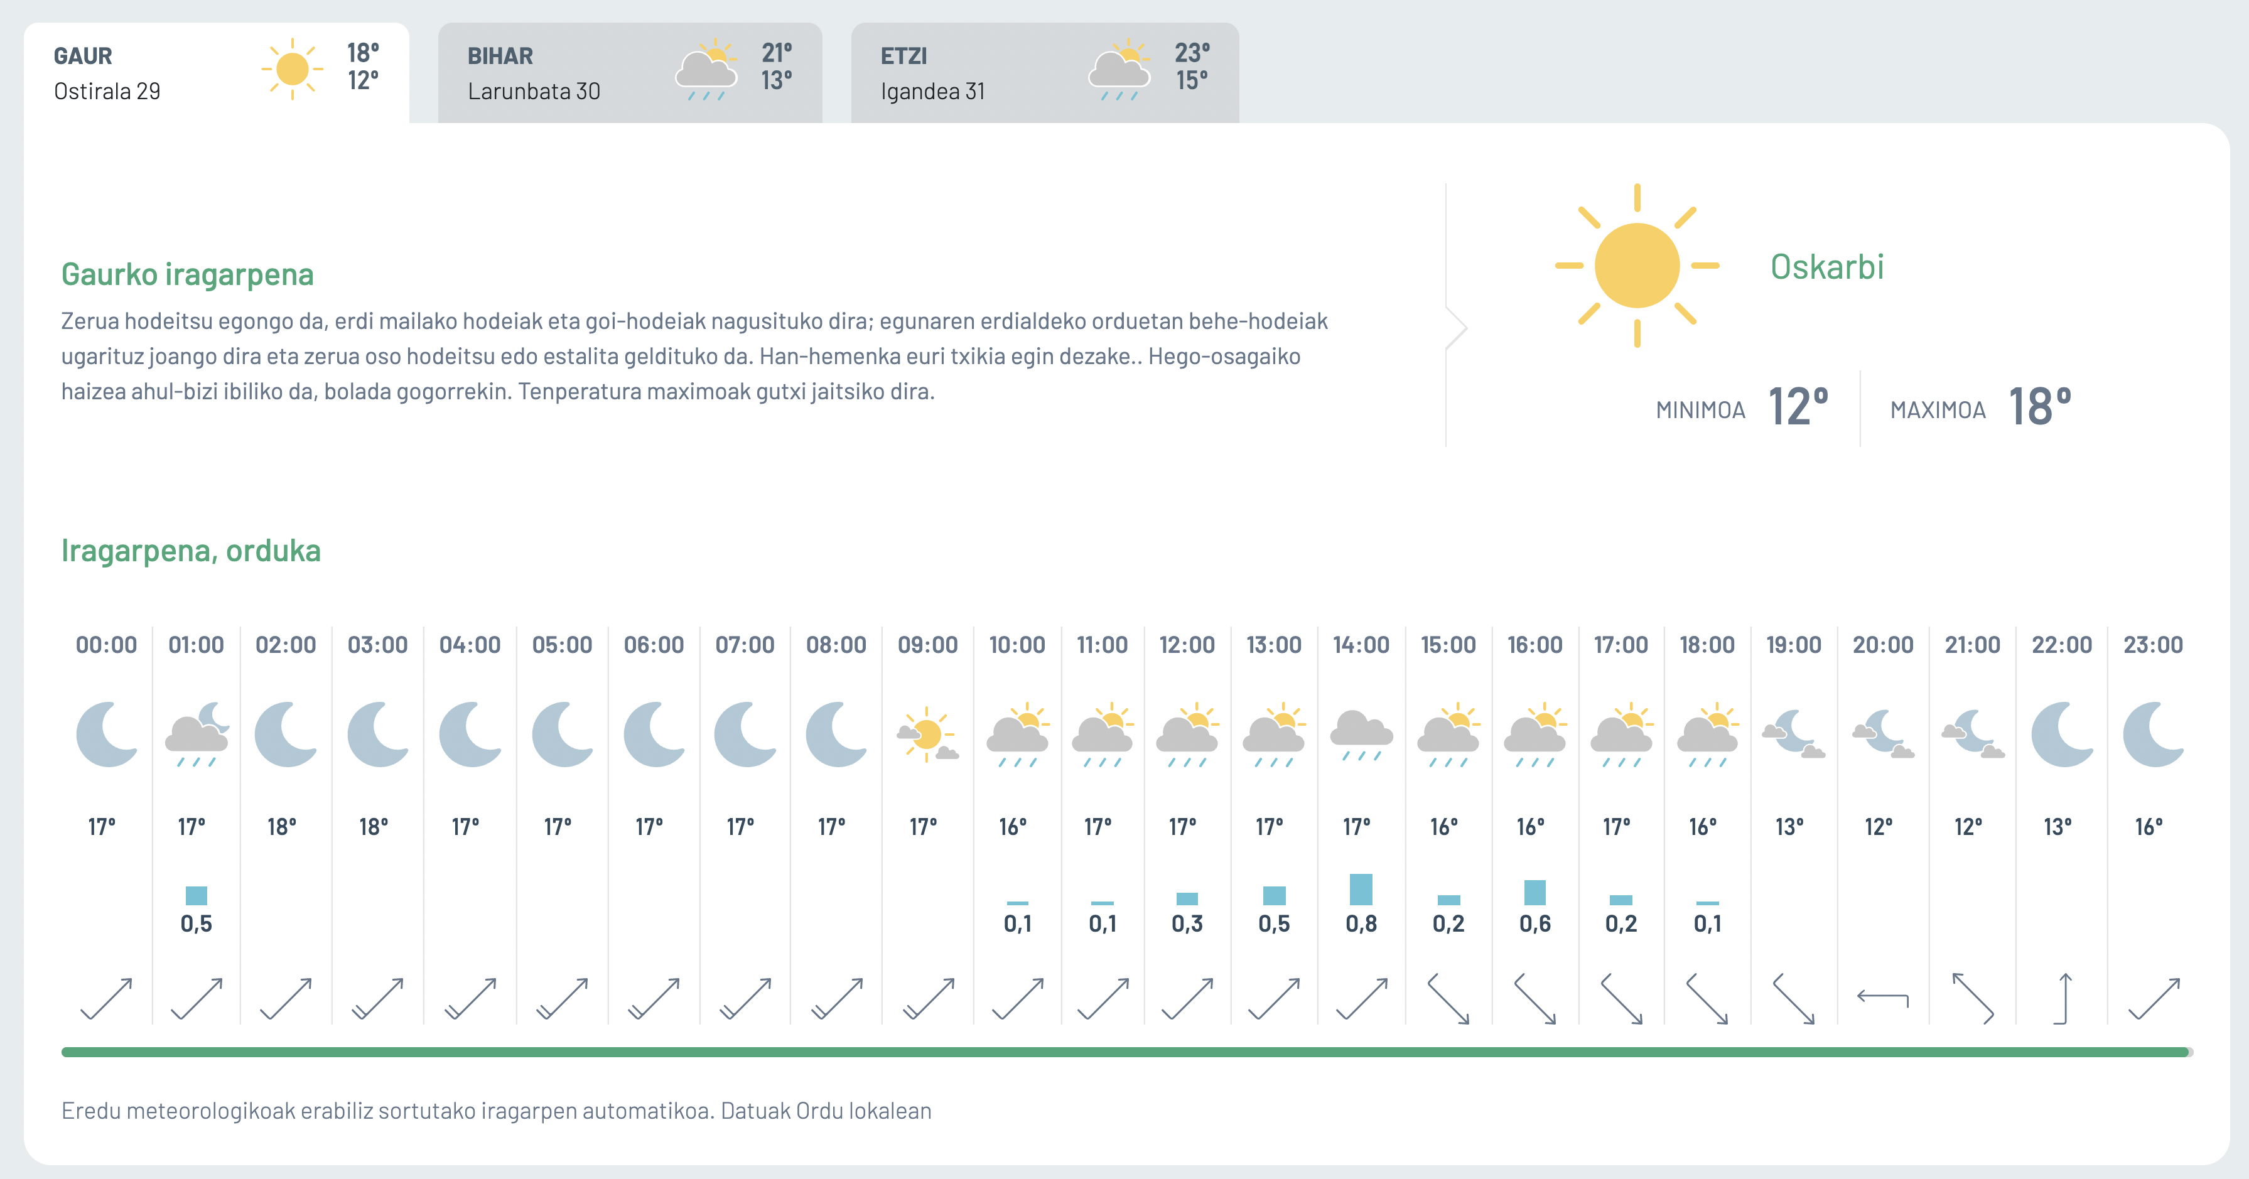Click the 0,3 precipitation value at 12:00
2249x1179 pixels.
tap(1187, 923)
